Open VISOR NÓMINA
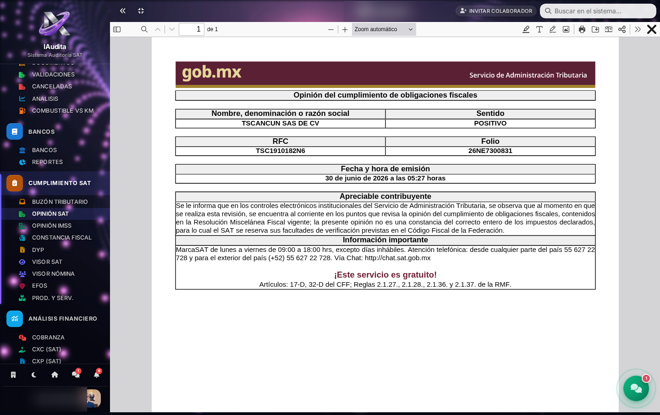 pos(53,274)
